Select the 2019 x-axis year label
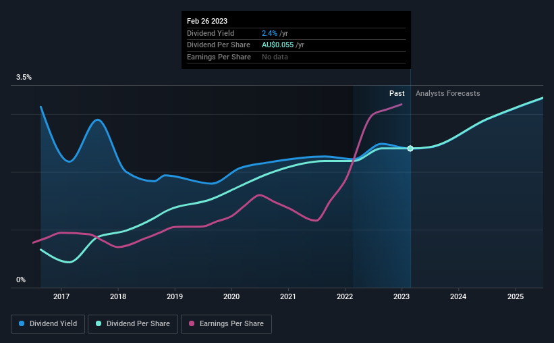 point(175,296)
